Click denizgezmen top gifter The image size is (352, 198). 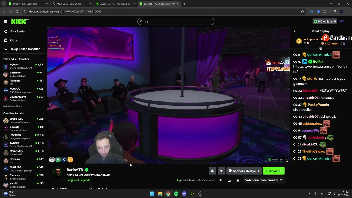(311, 40)
